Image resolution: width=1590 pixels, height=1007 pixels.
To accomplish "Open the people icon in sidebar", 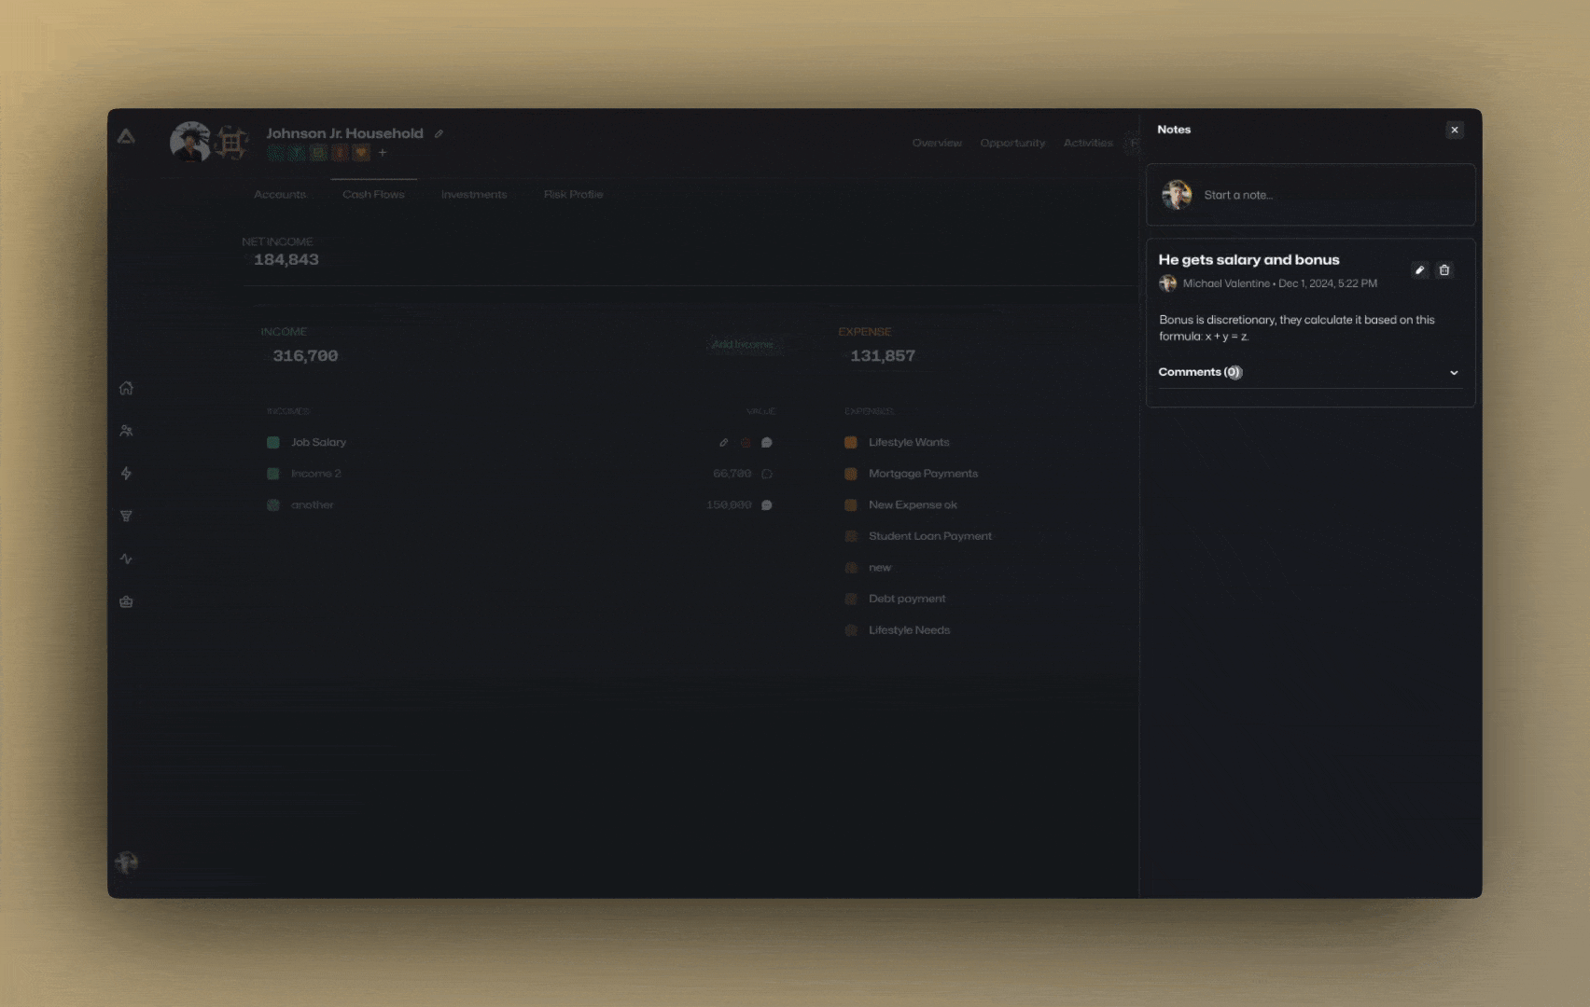I will pyautogui.click(x=126, y=431).
